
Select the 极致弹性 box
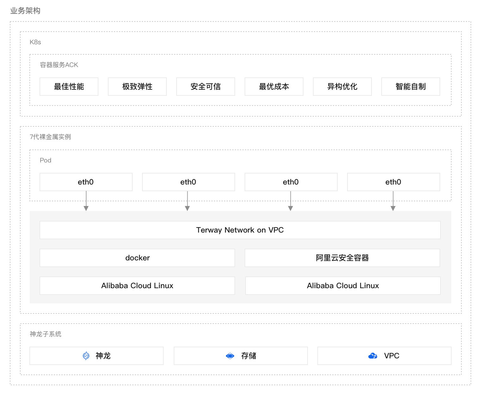(137, 87)
